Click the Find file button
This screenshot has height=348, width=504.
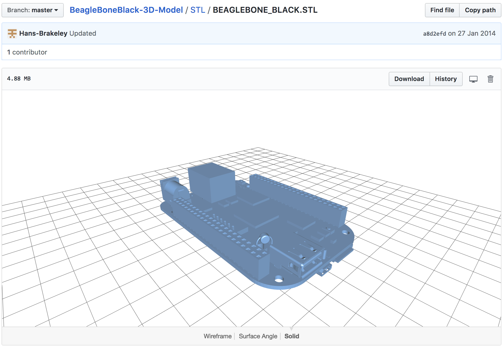[442, 10]
